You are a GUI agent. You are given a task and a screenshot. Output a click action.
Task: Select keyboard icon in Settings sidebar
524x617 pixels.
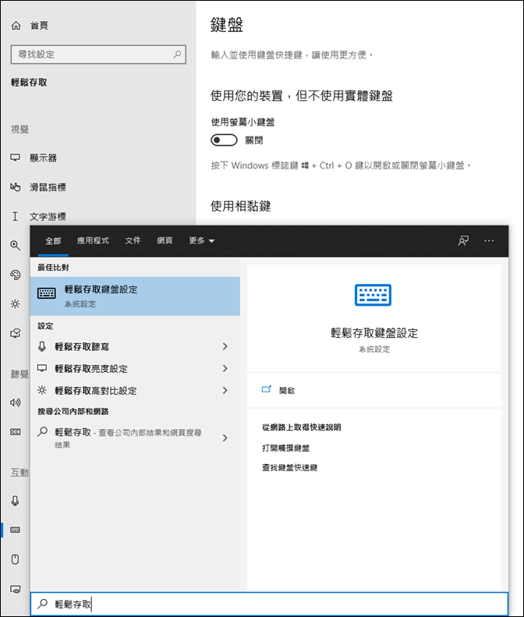tap(16, 530)
